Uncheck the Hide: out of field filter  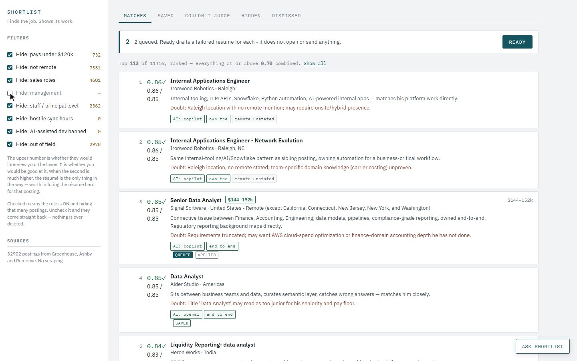[x=10, y=144]
